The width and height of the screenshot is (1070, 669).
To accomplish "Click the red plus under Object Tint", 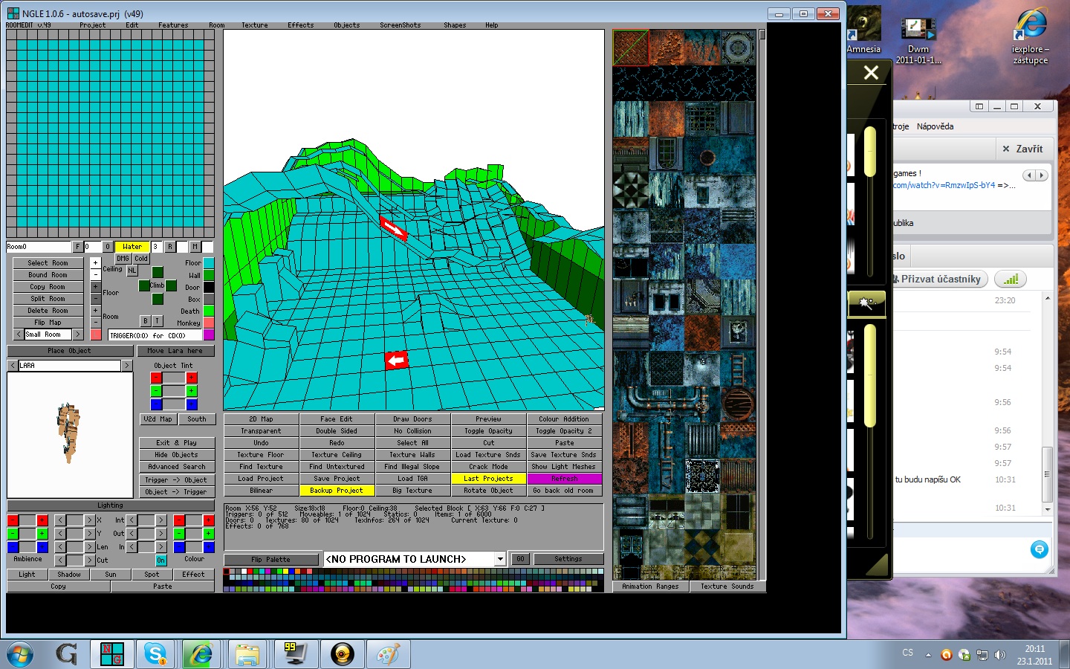I will pos(192,378).
